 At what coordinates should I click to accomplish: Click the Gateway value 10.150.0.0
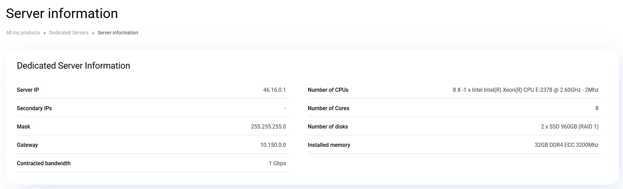273,145
